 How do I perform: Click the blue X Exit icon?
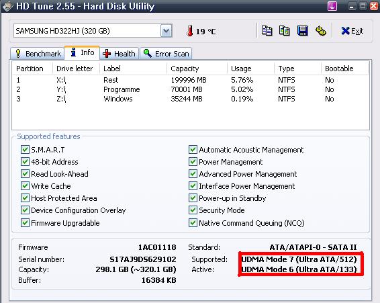pos(345,31)
